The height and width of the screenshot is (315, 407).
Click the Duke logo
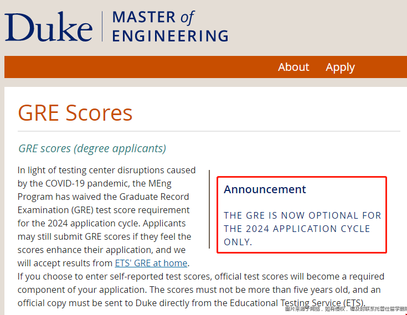coord(49,27)
